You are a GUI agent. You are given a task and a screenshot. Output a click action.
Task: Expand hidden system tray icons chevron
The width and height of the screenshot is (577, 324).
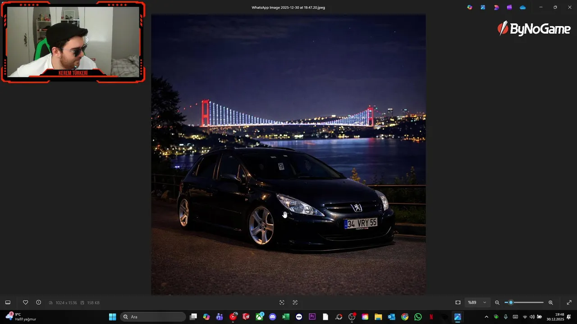[486, 317]
